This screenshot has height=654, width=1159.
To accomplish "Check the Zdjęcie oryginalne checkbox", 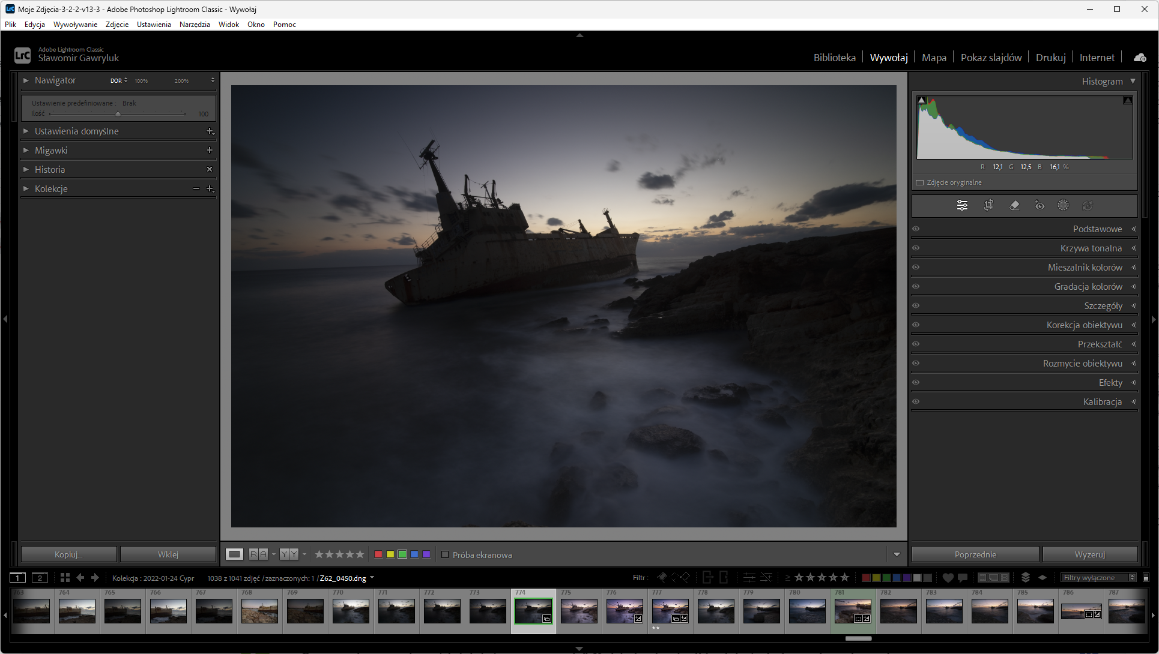I will pyautogui.click(x=919, y=182).
